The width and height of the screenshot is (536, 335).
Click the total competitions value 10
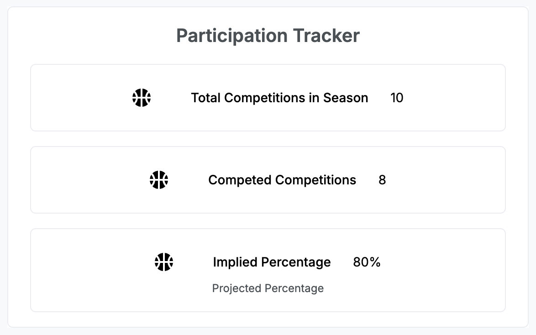397,98
